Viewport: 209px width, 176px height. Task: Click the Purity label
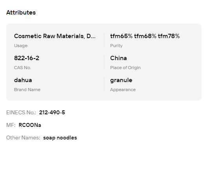[116, 46]
